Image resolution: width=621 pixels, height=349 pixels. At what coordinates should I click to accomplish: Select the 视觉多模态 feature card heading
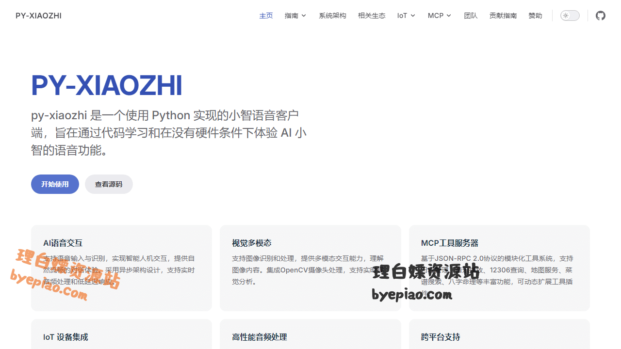pos(252,243)
